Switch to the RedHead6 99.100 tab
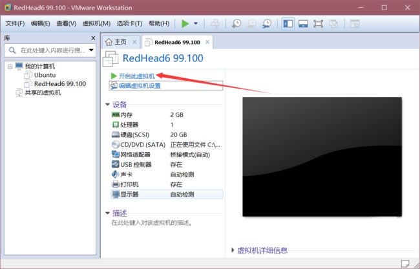420x269 pixels. pyautogui.click(x=177, y=42)
